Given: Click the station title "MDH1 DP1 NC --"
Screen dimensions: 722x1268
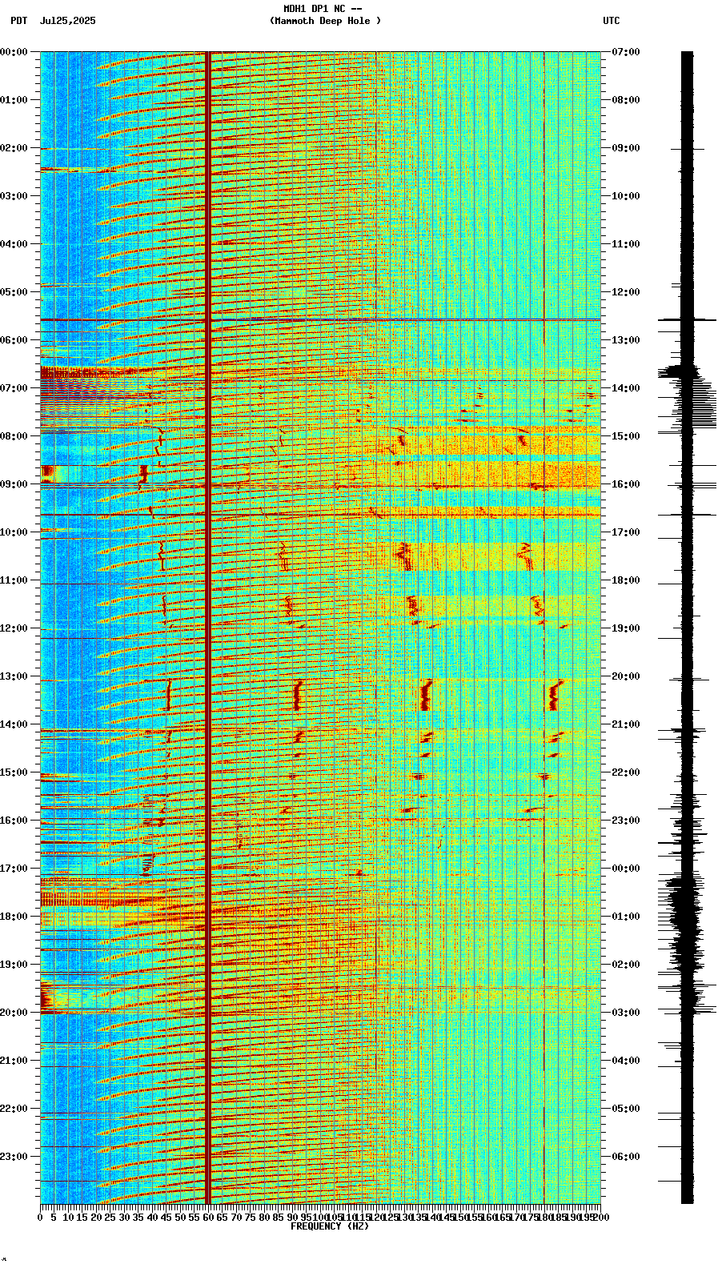Looking at the screenshot, I should pos(322,9).
